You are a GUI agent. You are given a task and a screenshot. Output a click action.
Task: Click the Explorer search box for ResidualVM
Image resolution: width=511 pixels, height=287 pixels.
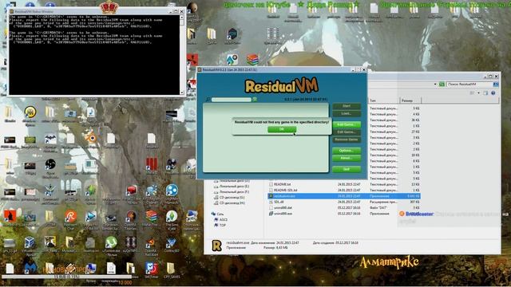pos(469,85)
